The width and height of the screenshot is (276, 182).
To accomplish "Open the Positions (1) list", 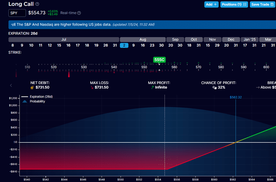I will [234, 4].
